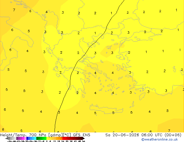The image size is (184, 142).
Task: Click the orange legend swatch
Action: pos(59,138)
